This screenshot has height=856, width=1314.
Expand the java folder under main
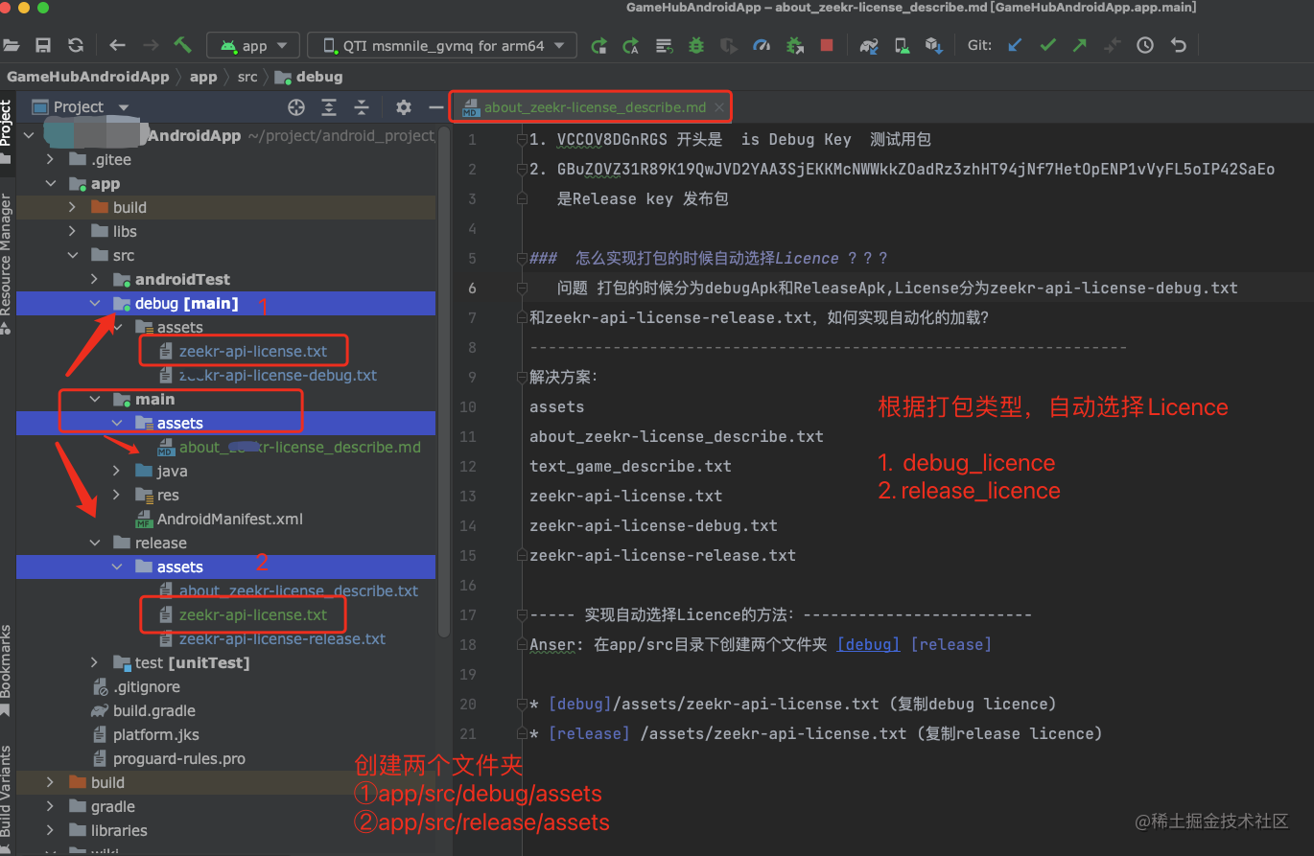tap(116, 470)
